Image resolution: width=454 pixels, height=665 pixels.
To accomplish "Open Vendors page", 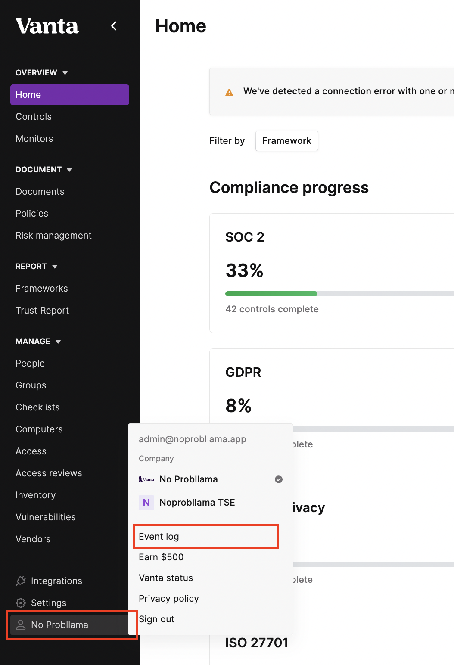I will [x=33, y=539].
